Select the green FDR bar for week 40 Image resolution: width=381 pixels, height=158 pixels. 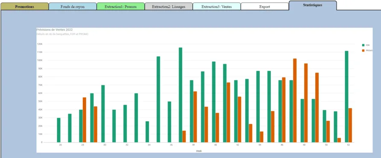tap(214, 102)
